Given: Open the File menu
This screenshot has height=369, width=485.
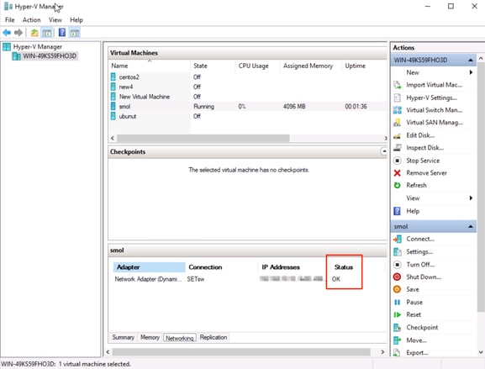Looking at the screenshot, I should 10,20.
